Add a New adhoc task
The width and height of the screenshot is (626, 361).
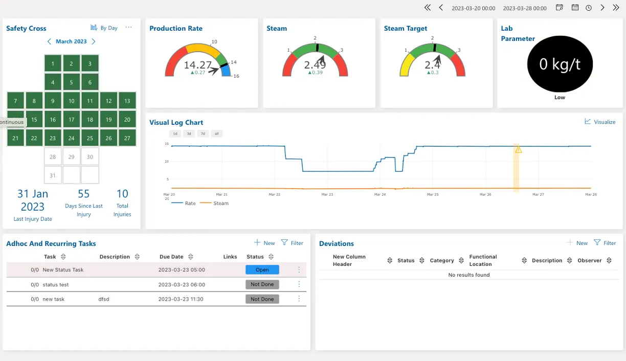coord(264,243)
